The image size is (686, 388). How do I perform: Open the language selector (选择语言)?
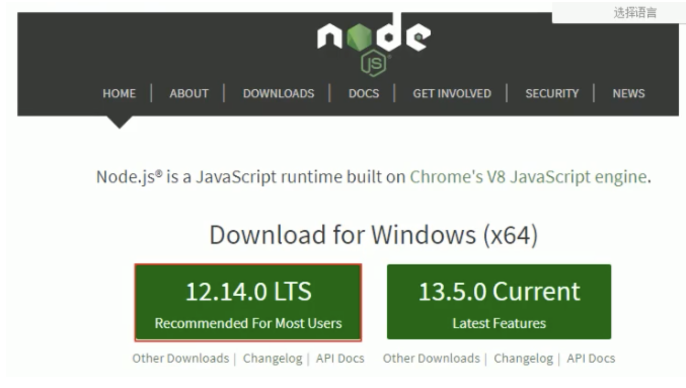(619, 13)
